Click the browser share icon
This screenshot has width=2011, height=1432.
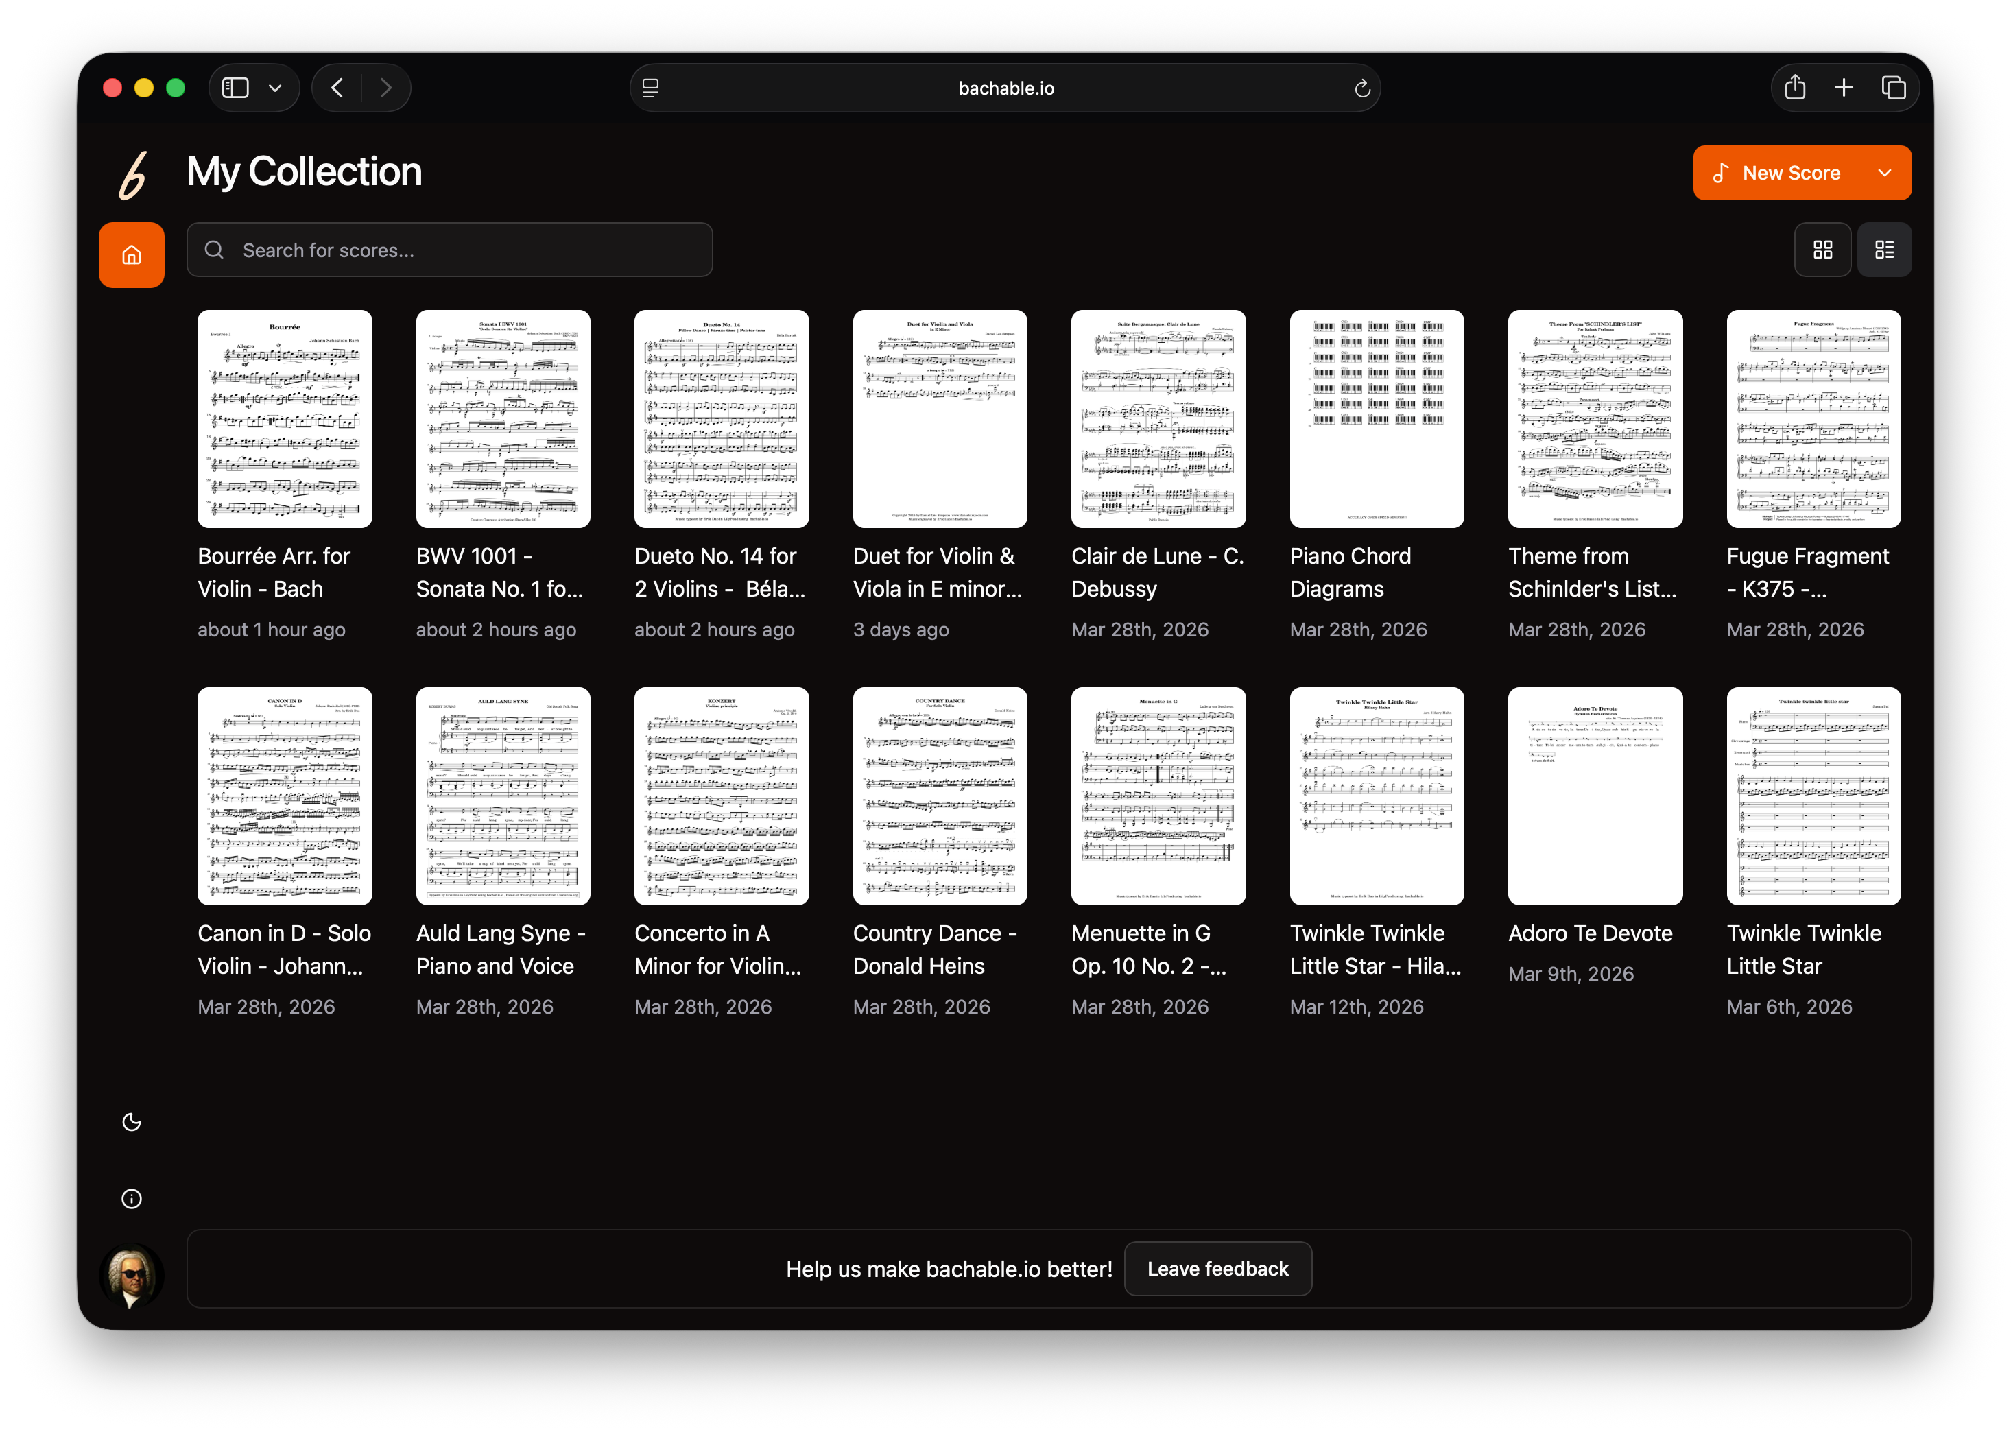click(x=1795, y=87)
